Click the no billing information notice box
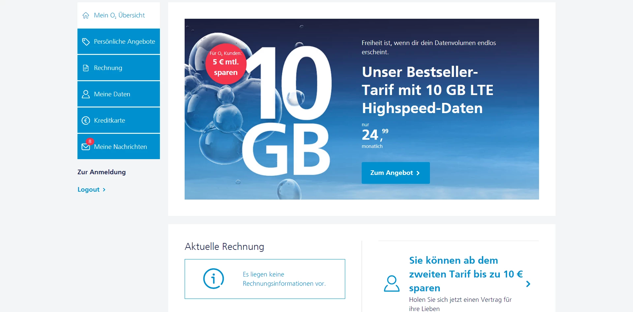This screenshot has height=312, width=633. pos(265,279)
